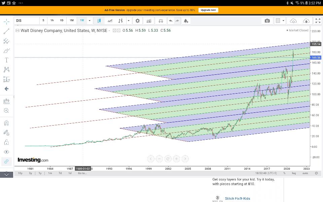This screenshot has width=323, height=202.
Task: Open the compare symbols scale icon
Action: pos(161,21)
